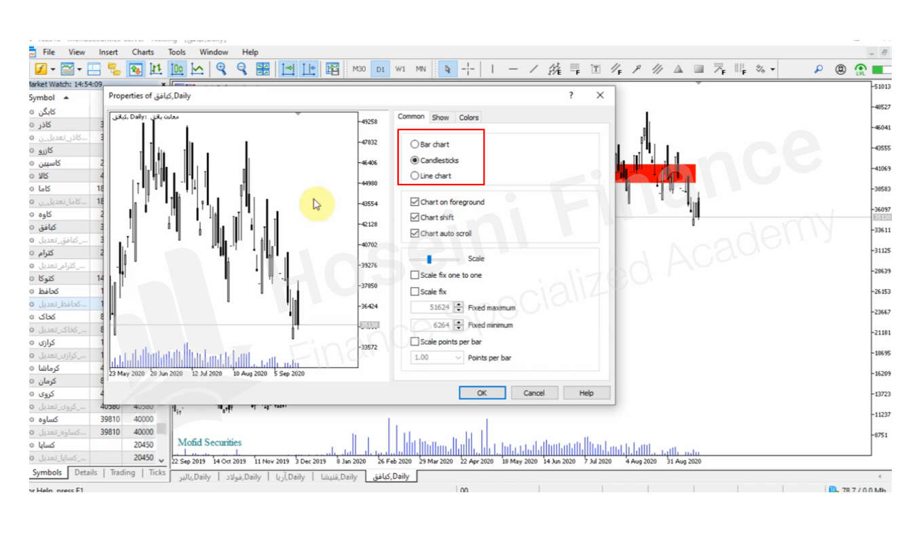Select the Candlesticks radio button
Screen dimensions: 921x533
415,161
